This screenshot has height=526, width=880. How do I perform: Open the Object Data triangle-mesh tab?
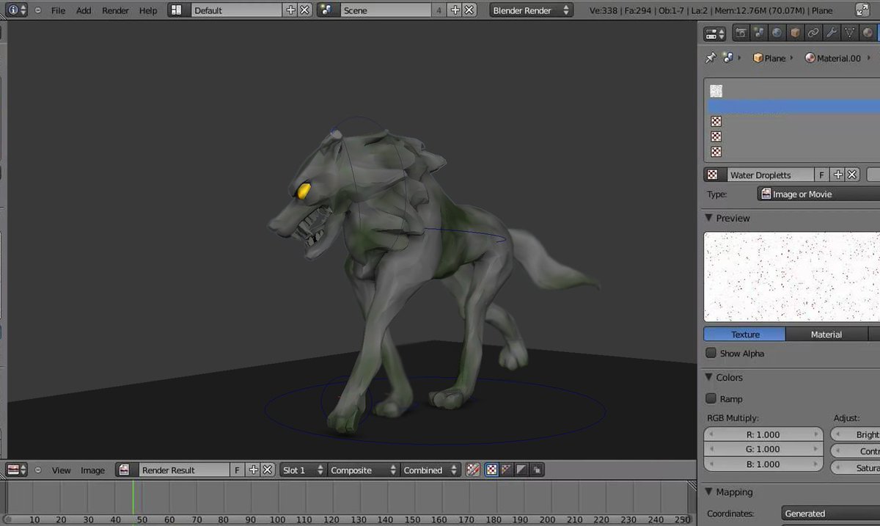pos(850,33)
